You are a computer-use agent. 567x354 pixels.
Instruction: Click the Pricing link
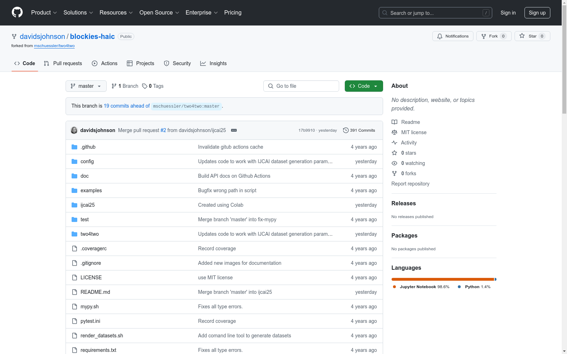233,13
